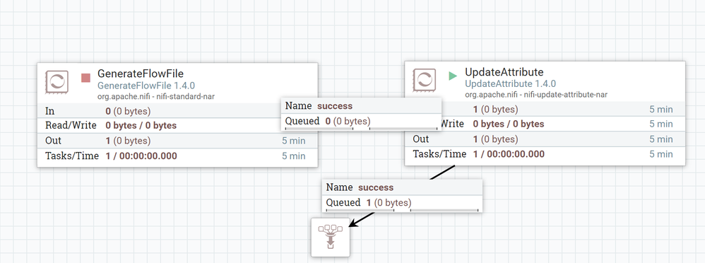This screenshot has width=705, height=263.
Task: Click the In row of GenerateFlowFile
Action: (x=177, y=111)
